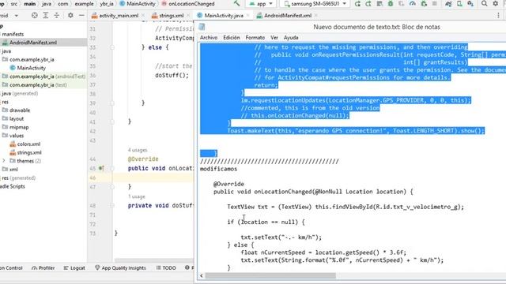Open the Device Manager icon
Viewport: 506px width, 284px height.
pos(459,4)
